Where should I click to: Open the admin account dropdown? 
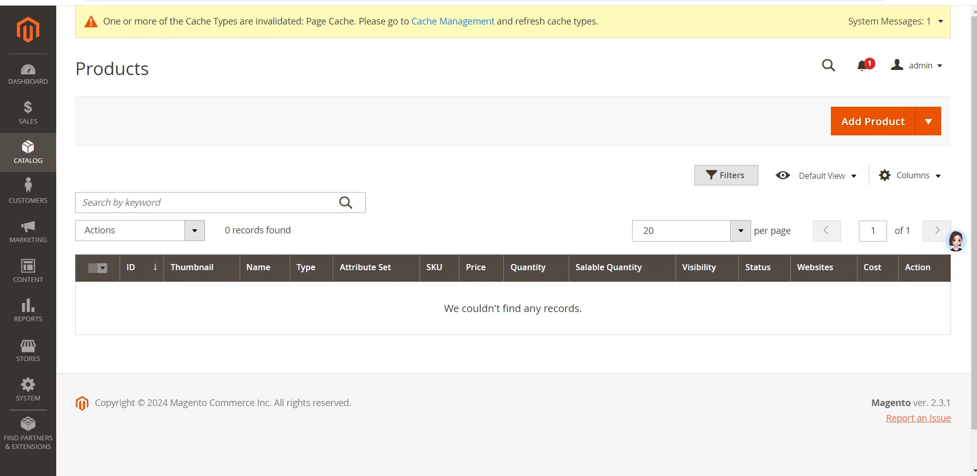tap(917, 65)
